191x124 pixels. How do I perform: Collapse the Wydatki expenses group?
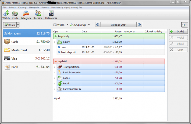[x=56, y=61]
